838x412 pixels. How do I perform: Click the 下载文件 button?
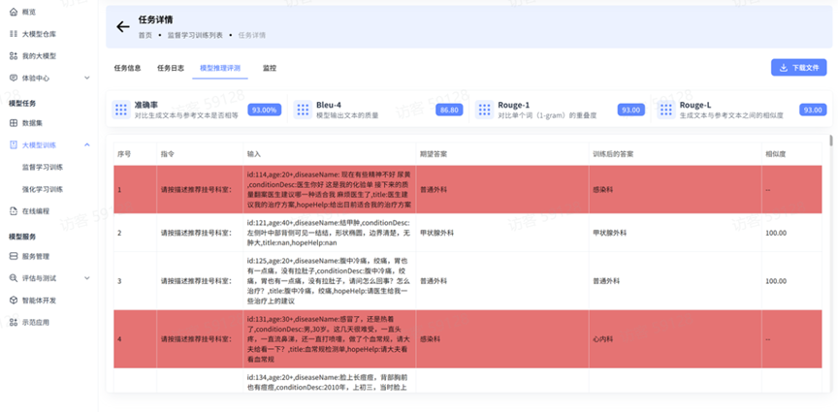(x=798, y=68)
